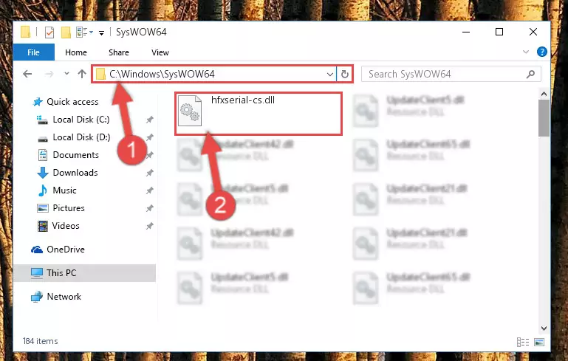Open the File ribbon tab
This screenshot has height=361, width=568.
click(34, 52)
